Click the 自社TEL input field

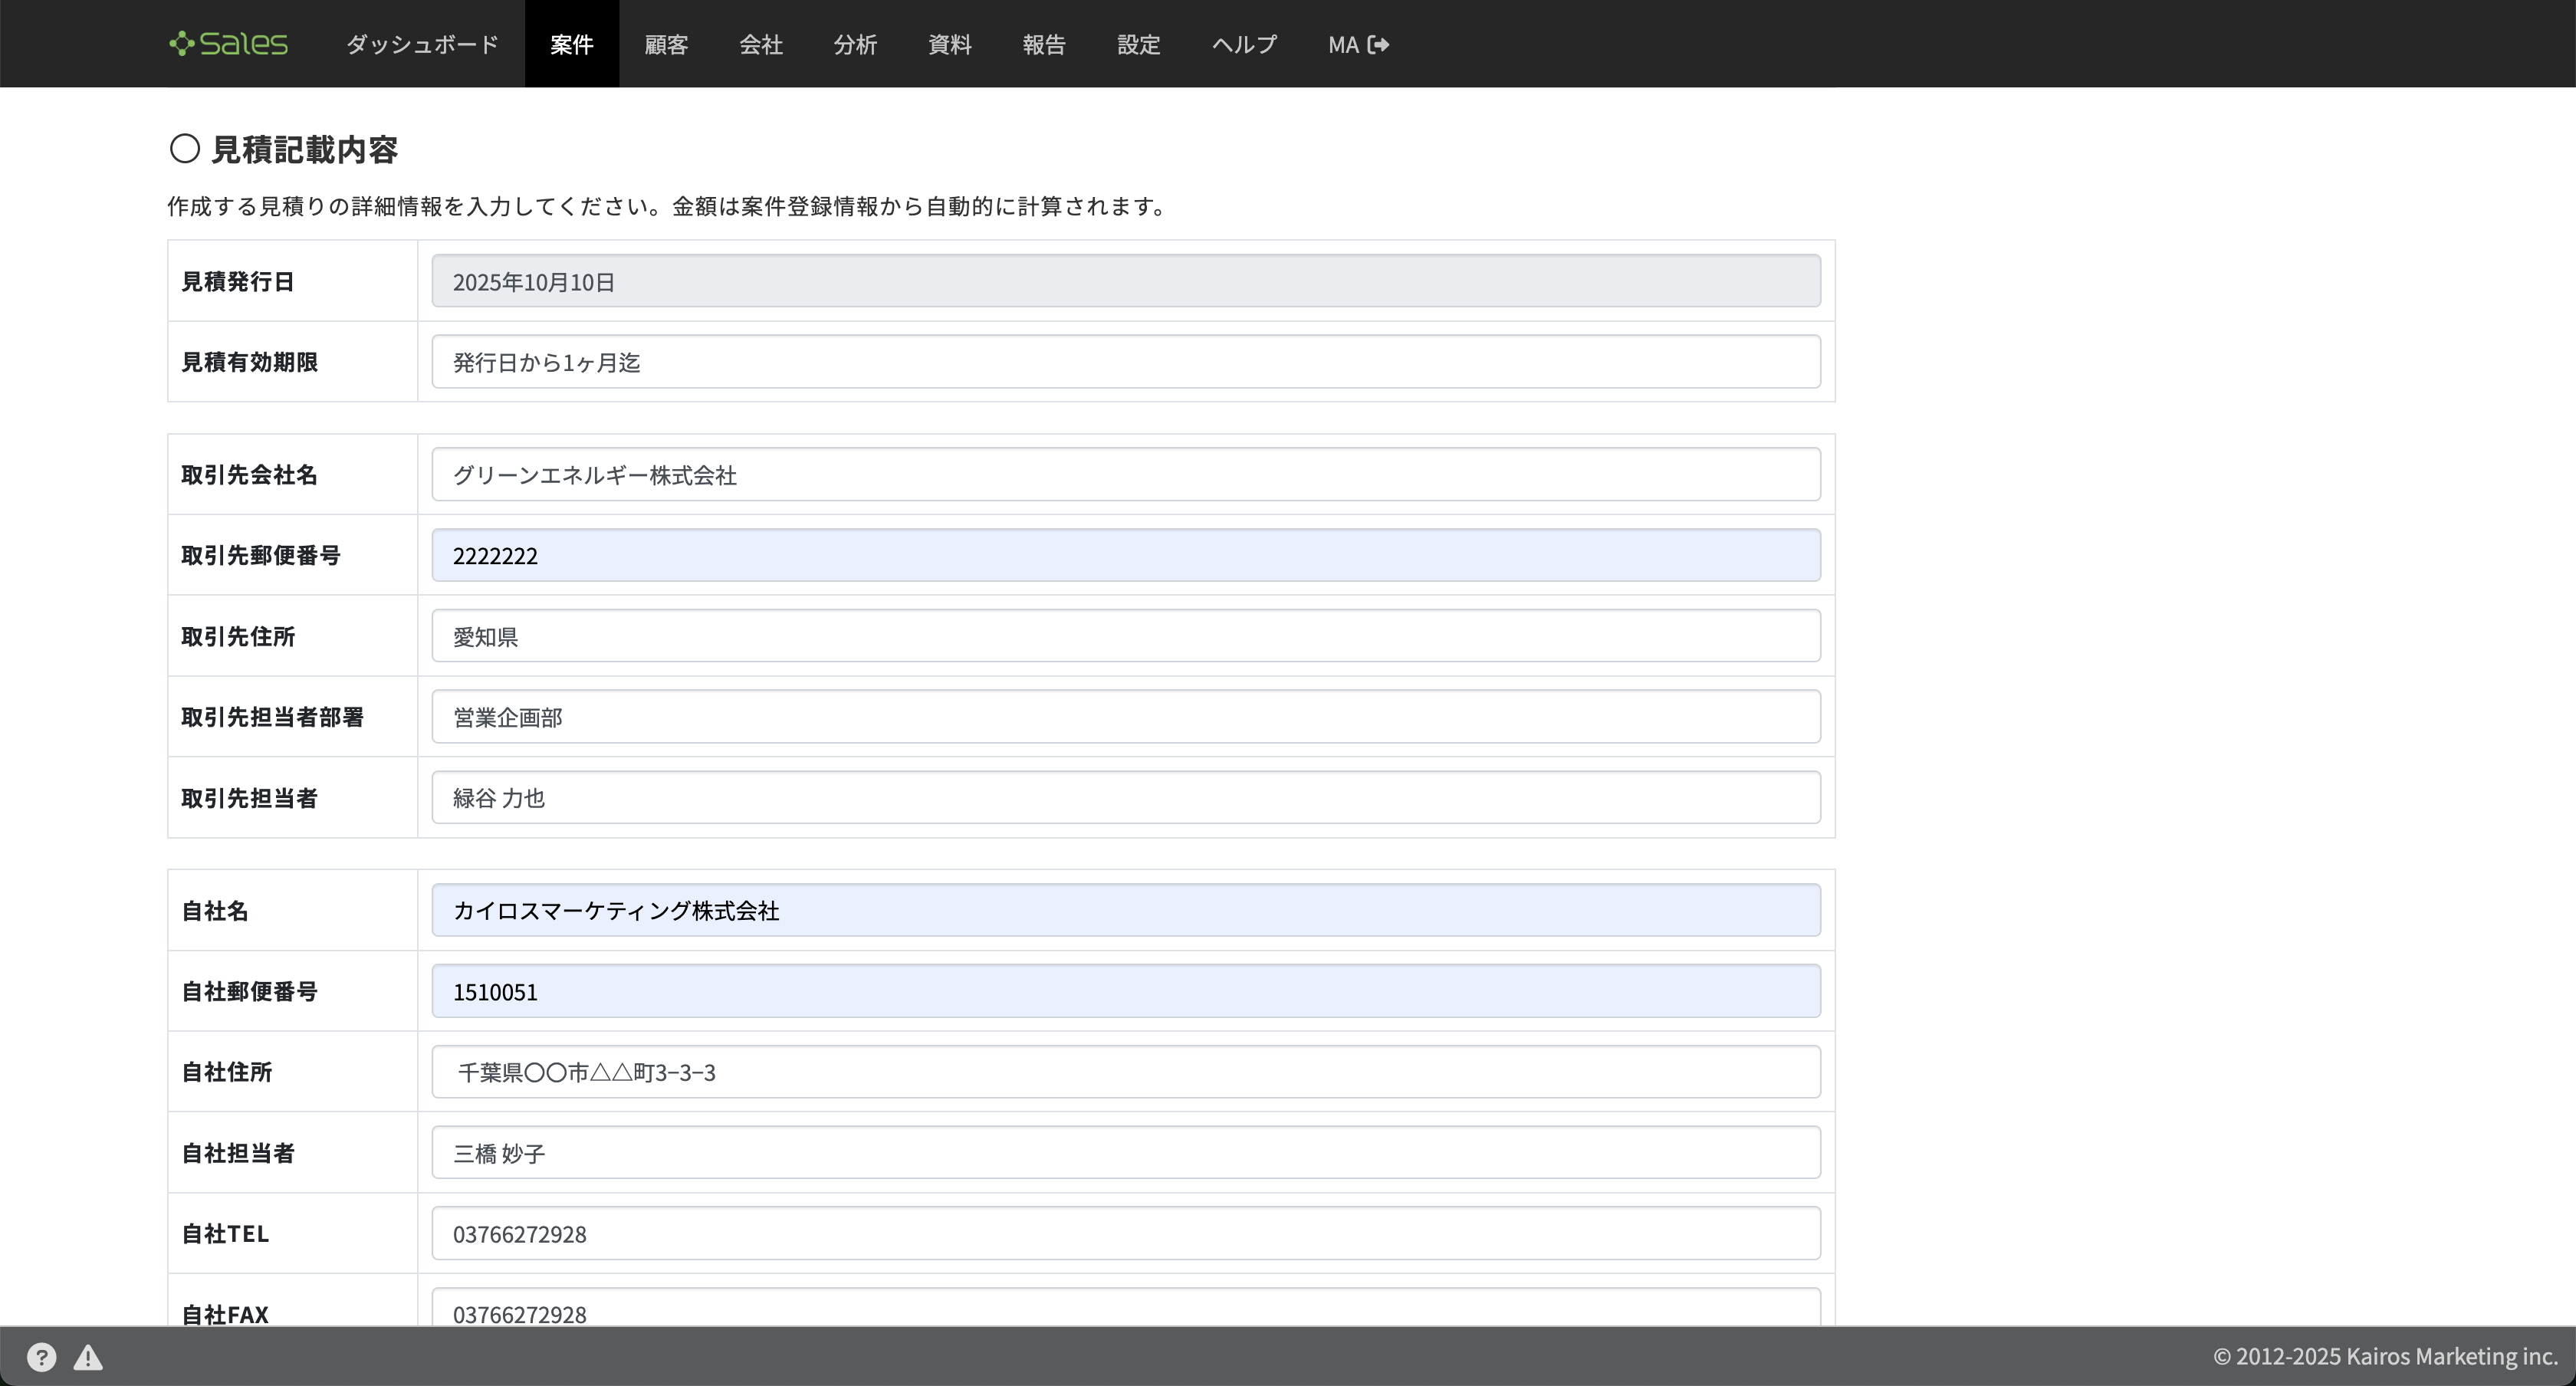[x=1125, y=1233]
